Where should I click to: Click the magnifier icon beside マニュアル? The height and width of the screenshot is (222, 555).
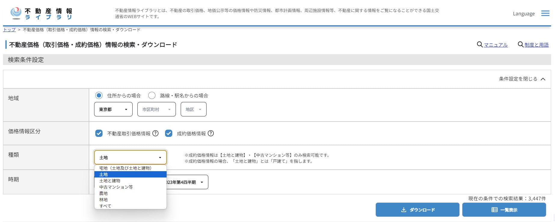480,45
